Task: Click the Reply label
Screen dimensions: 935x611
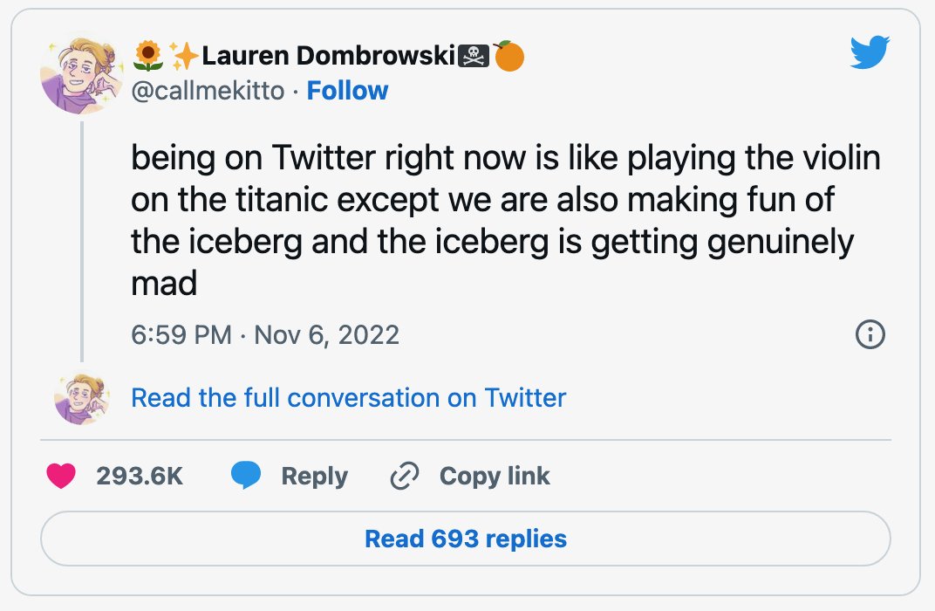Action: click(x=314, y=477)
